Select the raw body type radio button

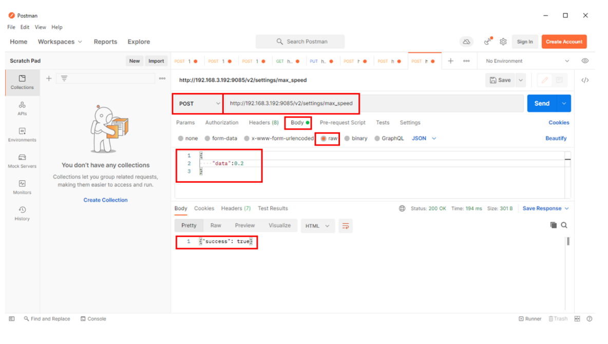click(324, 139)
